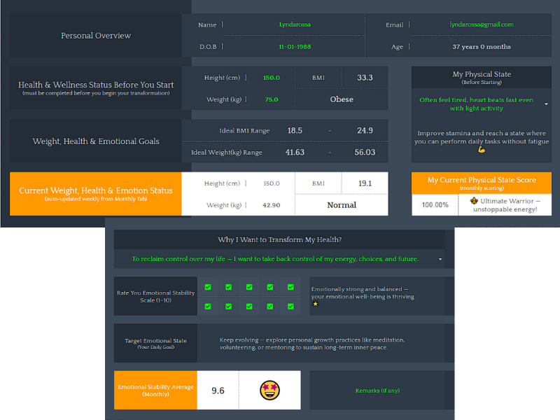Click the Remarks (if any) cell
The height and width of the screenshot is (420, 560).
(377, 391)
